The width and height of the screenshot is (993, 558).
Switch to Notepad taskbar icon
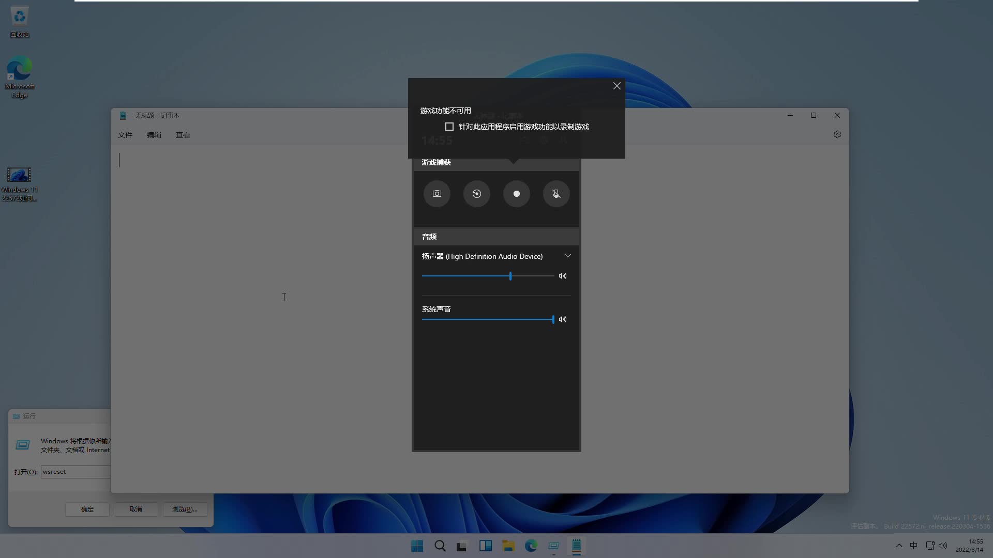click(x=577, y=546)
